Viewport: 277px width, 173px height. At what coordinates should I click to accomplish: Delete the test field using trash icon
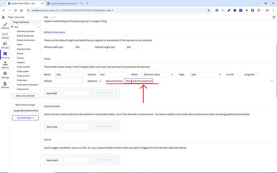pos(272,81)
